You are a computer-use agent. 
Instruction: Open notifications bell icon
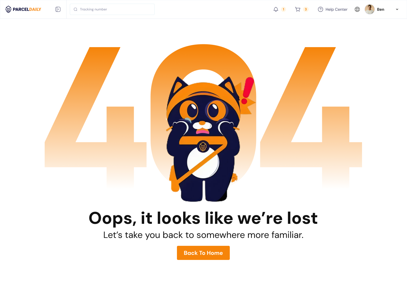pos(276,9)
